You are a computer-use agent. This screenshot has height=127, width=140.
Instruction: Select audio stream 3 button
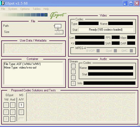point(73,78)
